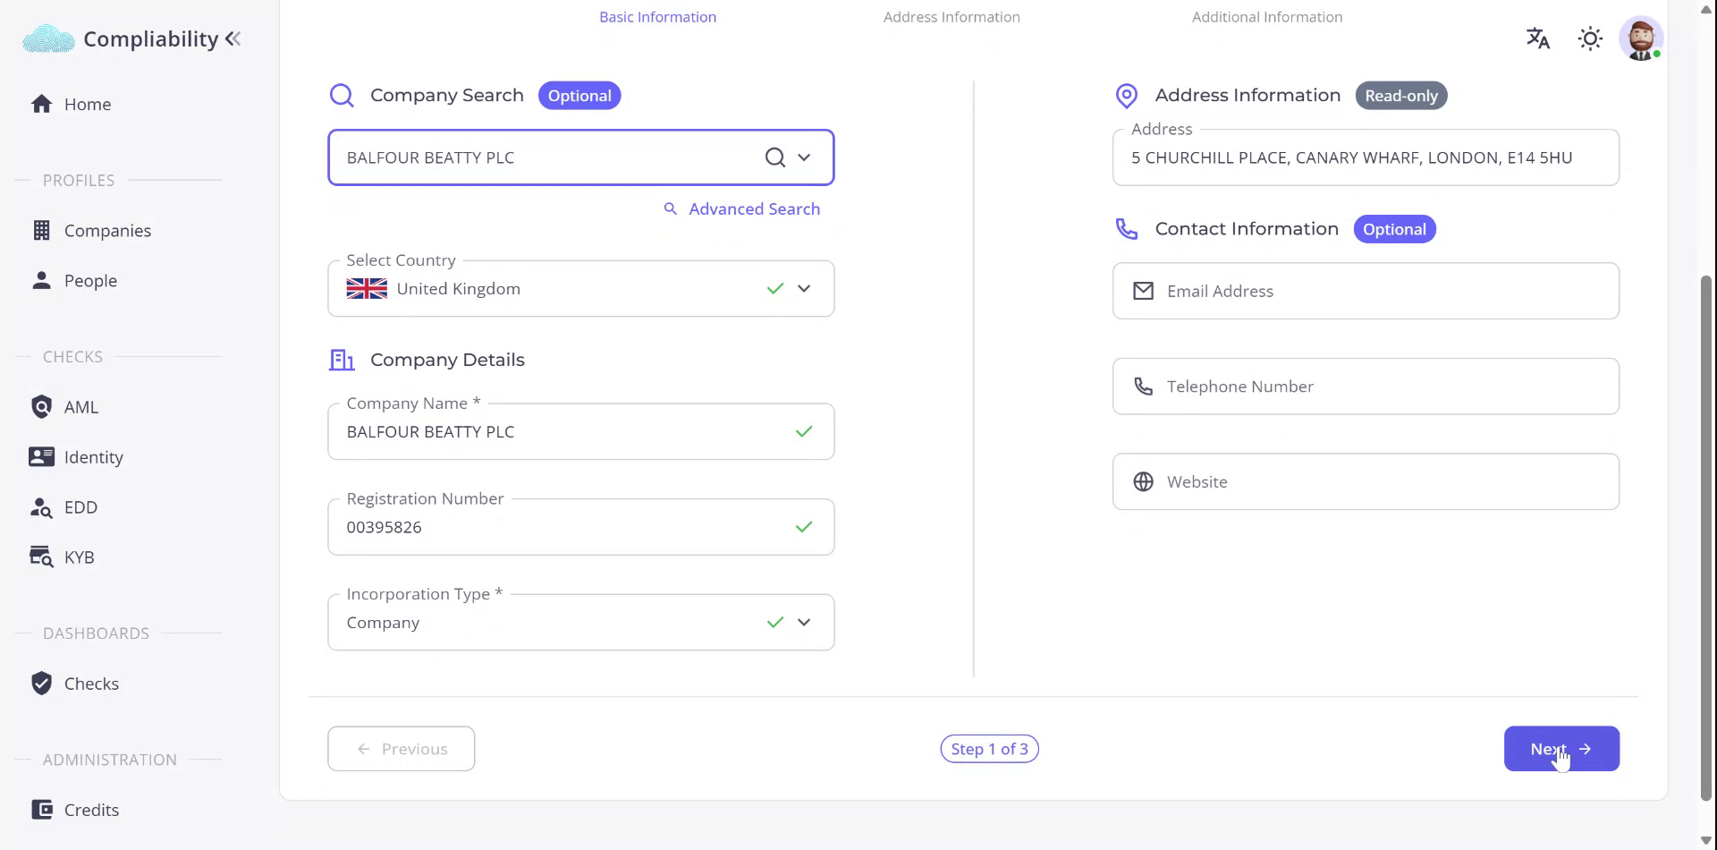Viewport: 1717px width, 850px height.
Task: Collapse the sidebar with double chevron
Action: [x=233, y=38]
